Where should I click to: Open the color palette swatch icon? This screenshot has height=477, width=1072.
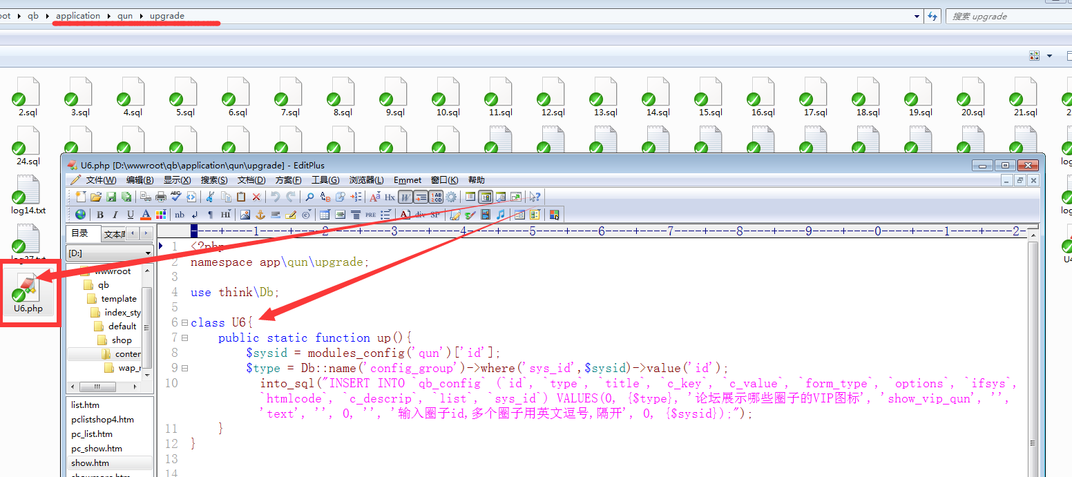(x=160, y=215)
